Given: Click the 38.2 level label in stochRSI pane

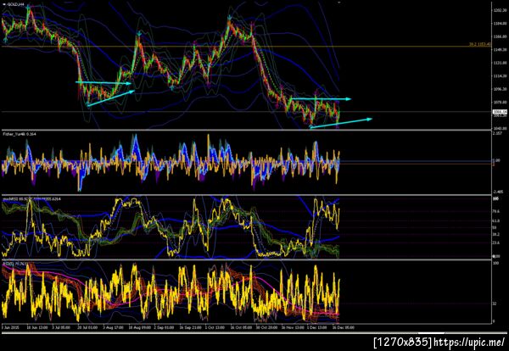Looking at the screenshot, I should (496, 234).
